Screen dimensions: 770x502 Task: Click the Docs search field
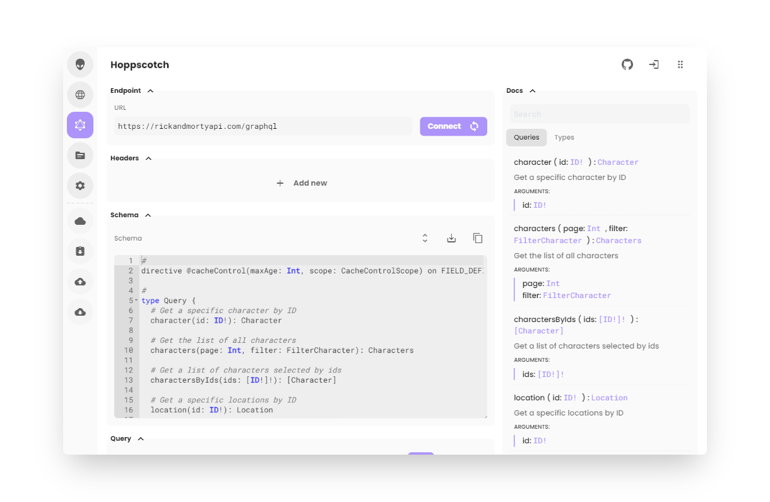600,114
